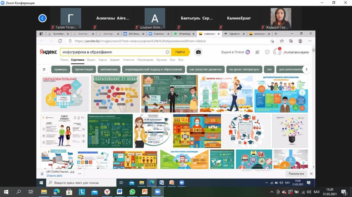The height and width of the screenshot is (197, 352).
Task: Open the Поиск section
Action: pos(64,60)
